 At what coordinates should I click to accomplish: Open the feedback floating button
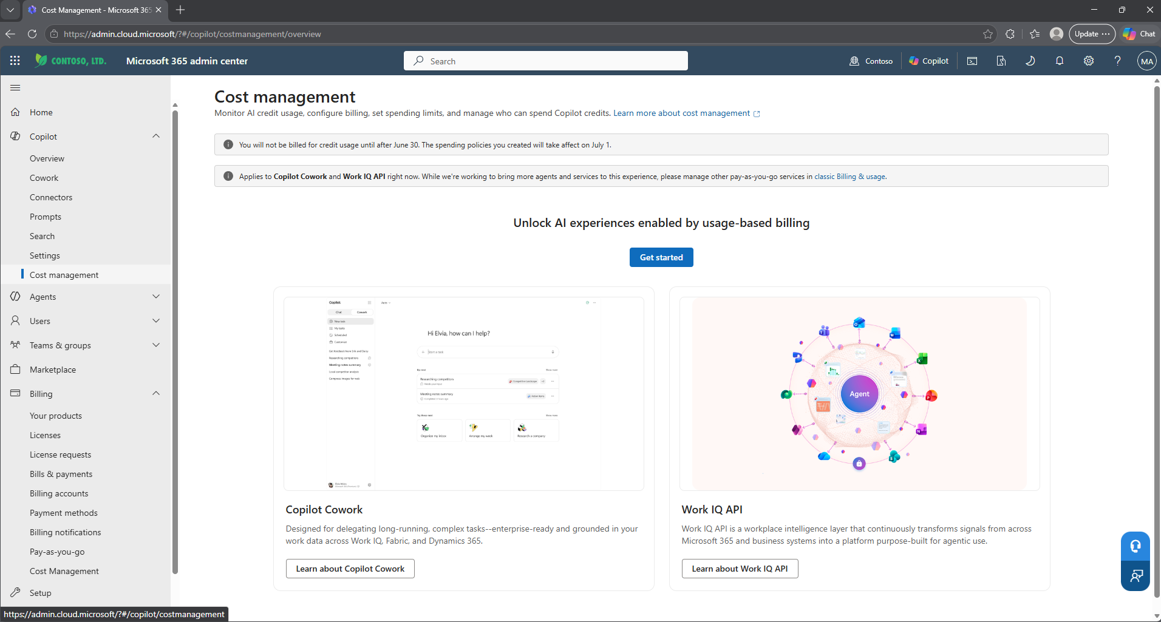pyautogui.click(x=1135, y=575)
